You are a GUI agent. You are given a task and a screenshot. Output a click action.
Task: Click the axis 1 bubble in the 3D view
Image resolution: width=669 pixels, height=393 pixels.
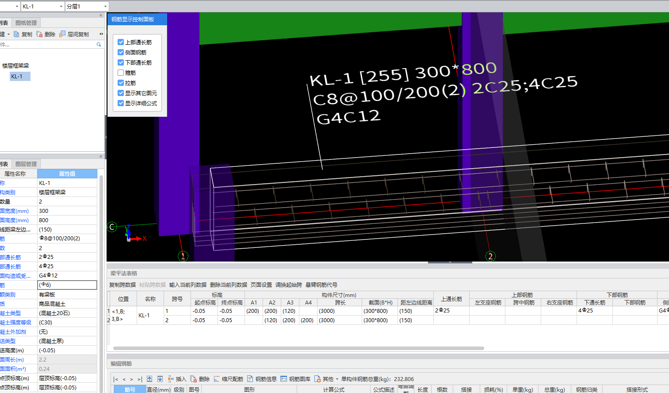click(183, 256)
